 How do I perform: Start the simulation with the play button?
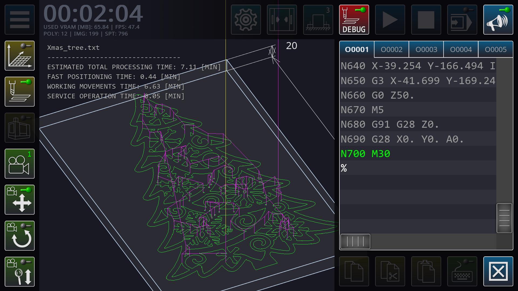coord(390,19)
